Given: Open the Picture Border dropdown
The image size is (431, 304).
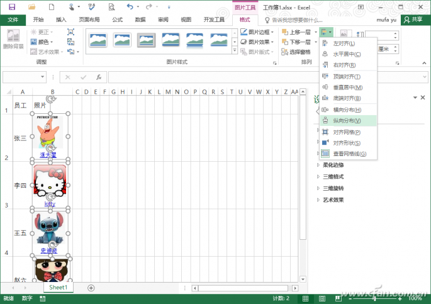Looking at the screenshot, I should coord(257,32).
